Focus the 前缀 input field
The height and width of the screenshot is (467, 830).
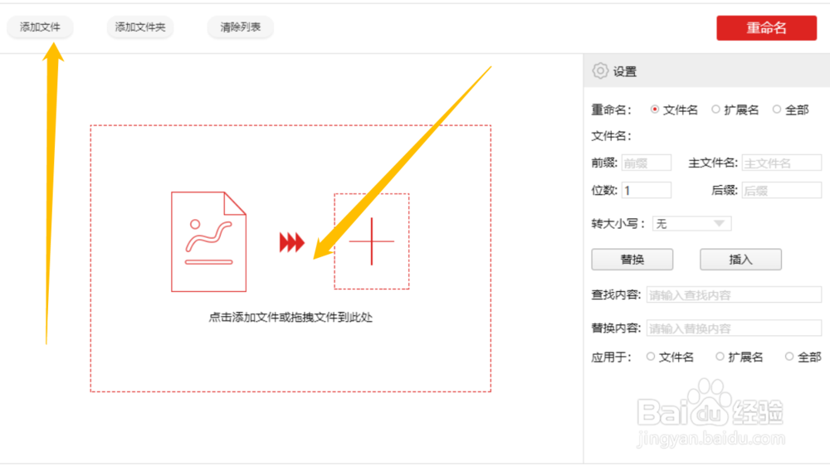tap(647, 163)
